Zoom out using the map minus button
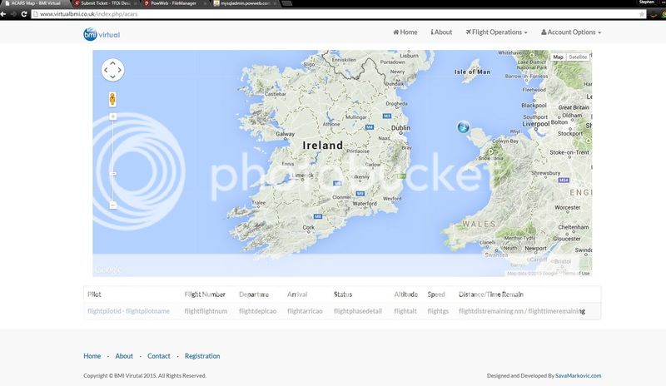The height and width of the screenshot is (386, 666). tap(113, 204)
